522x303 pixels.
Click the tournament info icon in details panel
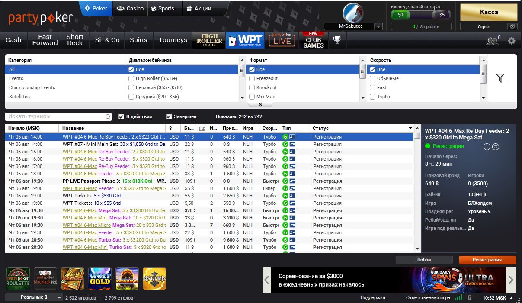click(487, 147)
